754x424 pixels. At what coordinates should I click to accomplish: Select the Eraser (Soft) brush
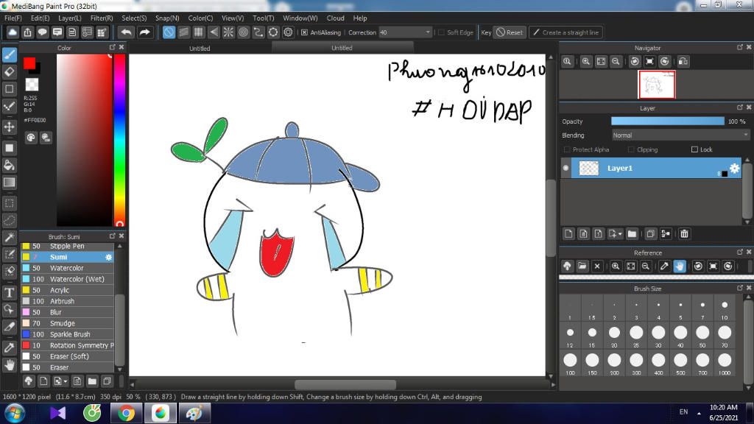[x=67, y=356]
